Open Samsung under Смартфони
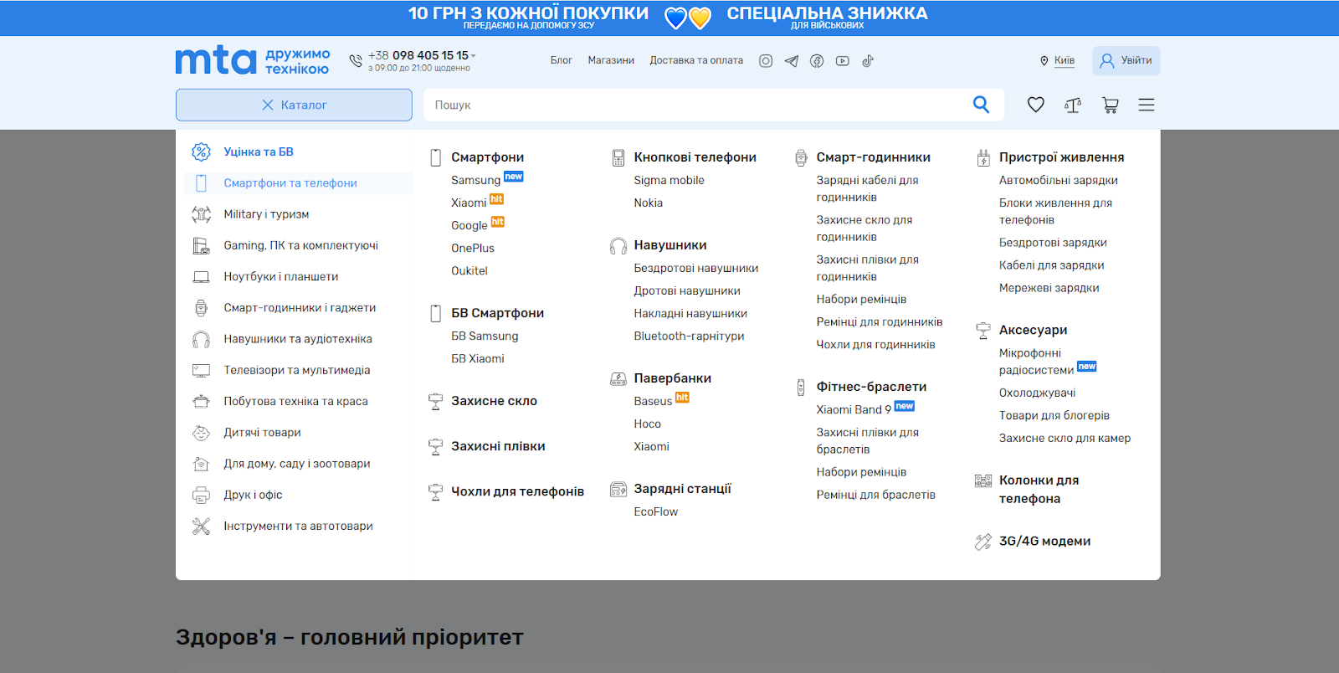Screen dimensions: 1339x673 click(x=475, y=180)
